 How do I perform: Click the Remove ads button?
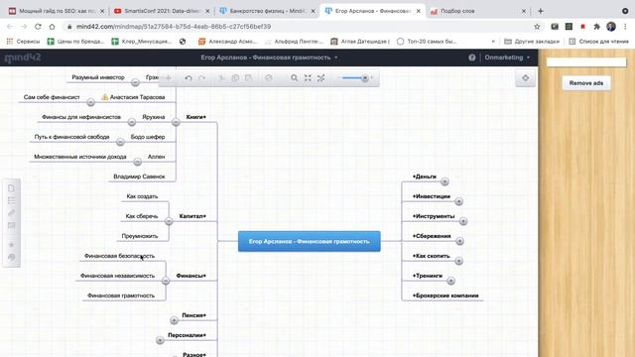tap(586, 83)
